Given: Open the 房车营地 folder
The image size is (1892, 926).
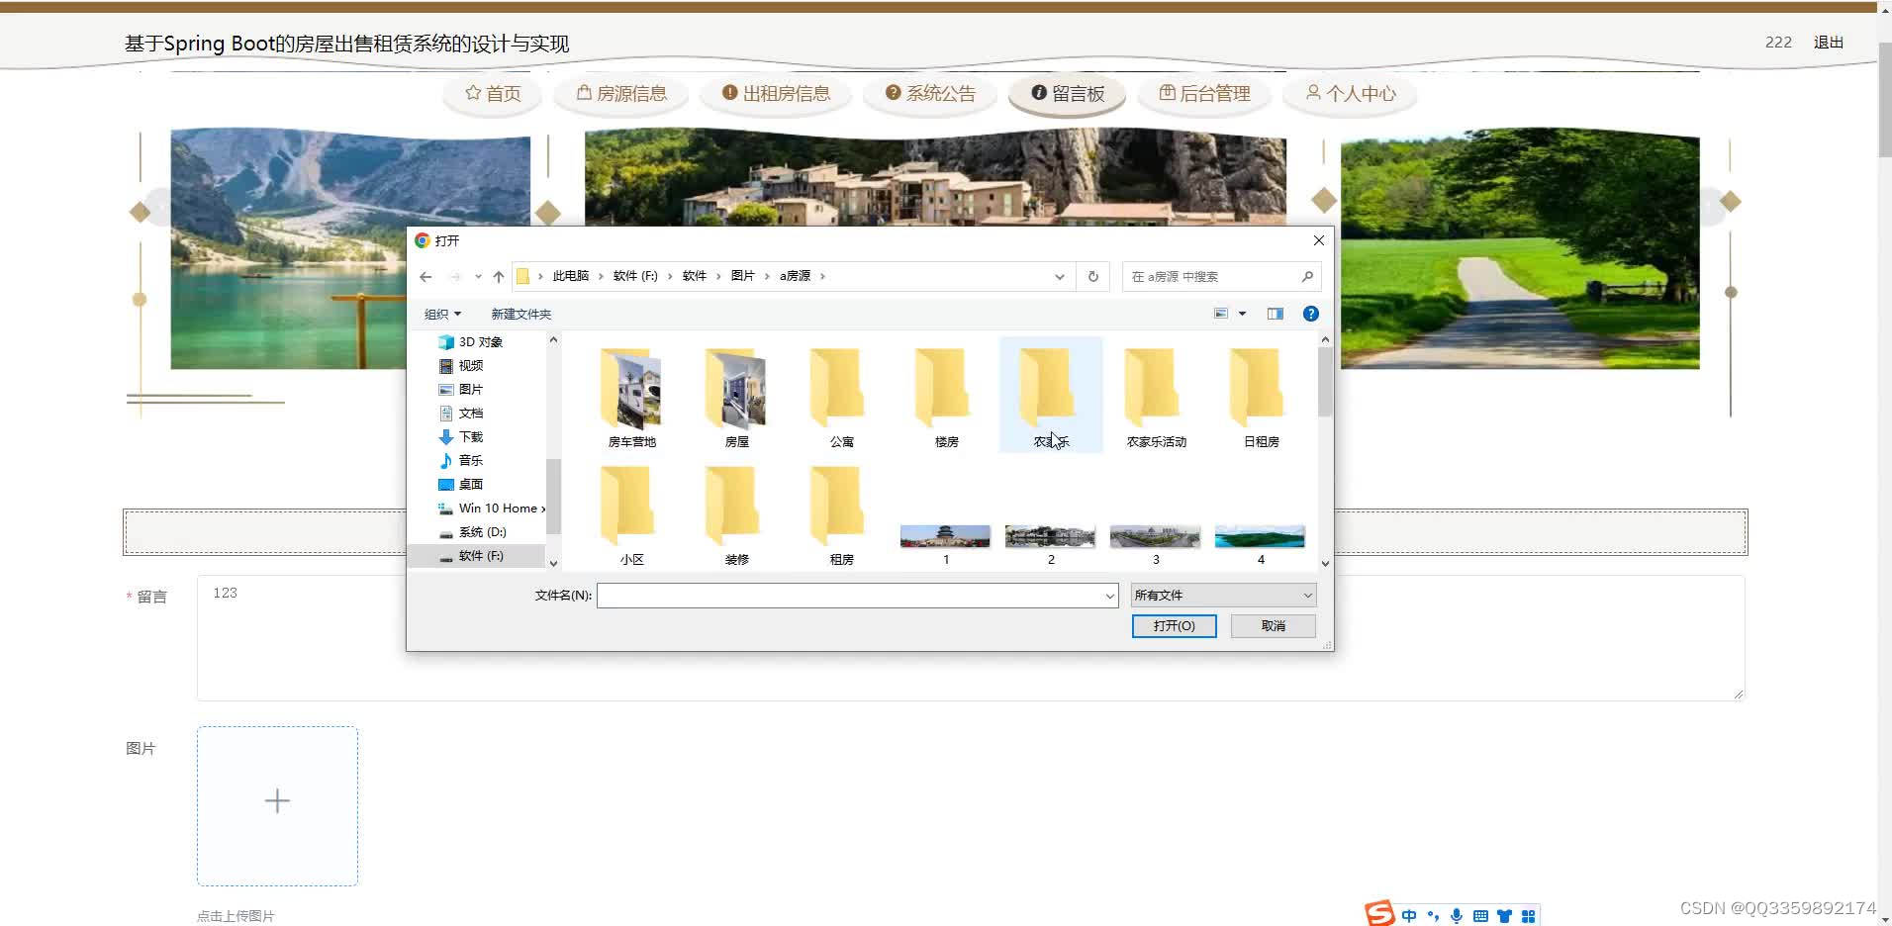Looking at the screenshot, I should pyautogui.click(x=631, y=398).
